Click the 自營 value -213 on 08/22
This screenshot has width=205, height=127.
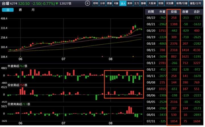185,18
